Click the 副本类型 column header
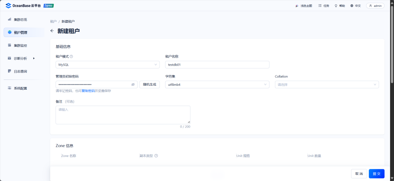The width and height of the screenshot is (394, 181). (146, 156)
